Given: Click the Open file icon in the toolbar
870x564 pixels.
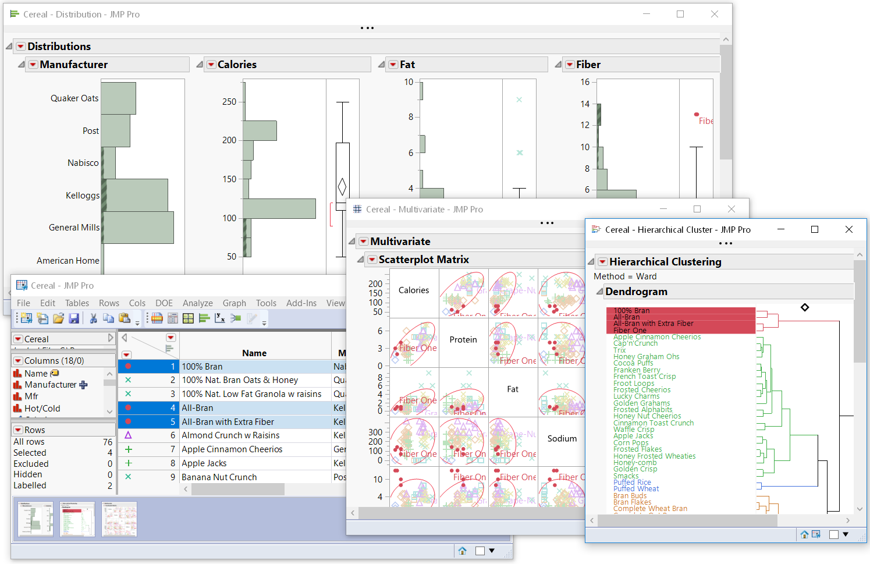Looking at the screenshot, I should tap(59, 318).
